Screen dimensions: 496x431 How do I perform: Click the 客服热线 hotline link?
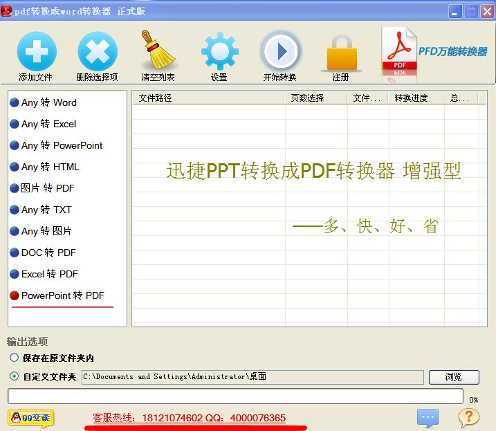tap(189, 418)
